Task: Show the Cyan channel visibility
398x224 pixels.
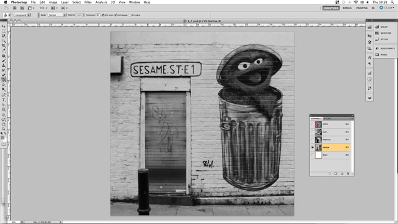Action: (312, 132)
